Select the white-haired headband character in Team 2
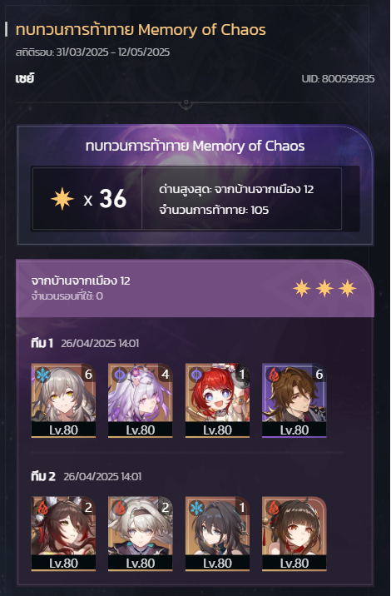 click(x=141, y=534)
